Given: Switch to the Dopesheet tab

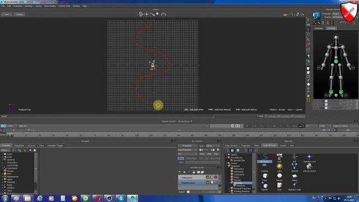Looking at the screenshot, I should pos(19,146).
